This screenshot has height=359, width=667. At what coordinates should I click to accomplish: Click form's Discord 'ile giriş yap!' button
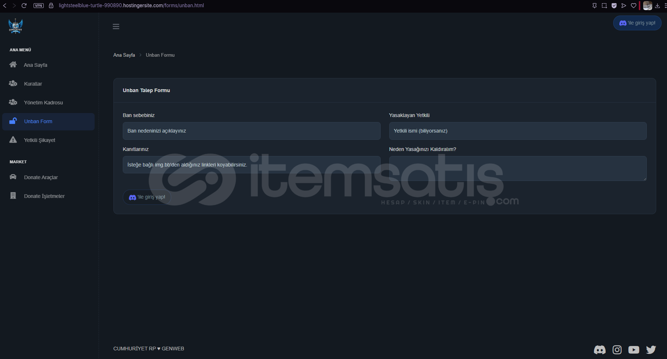pyautogui.click(x=147, y=197)
